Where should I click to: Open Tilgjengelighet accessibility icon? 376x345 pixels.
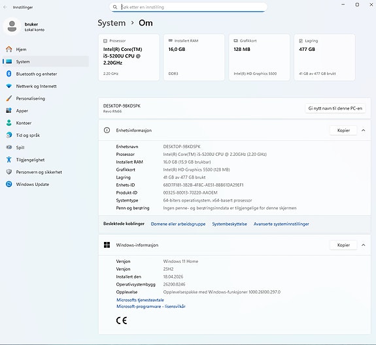[x=9, y=160]
